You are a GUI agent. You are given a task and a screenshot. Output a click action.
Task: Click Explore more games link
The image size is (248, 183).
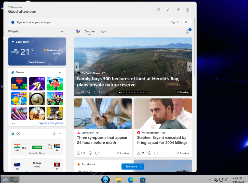coord(51,123)
